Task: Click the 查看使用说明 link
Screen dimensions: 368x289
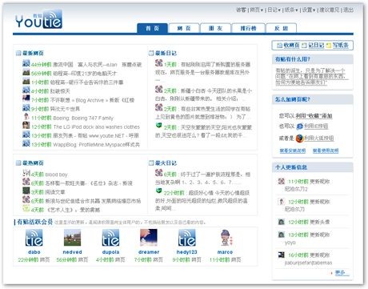Action: tap(326, 151)
